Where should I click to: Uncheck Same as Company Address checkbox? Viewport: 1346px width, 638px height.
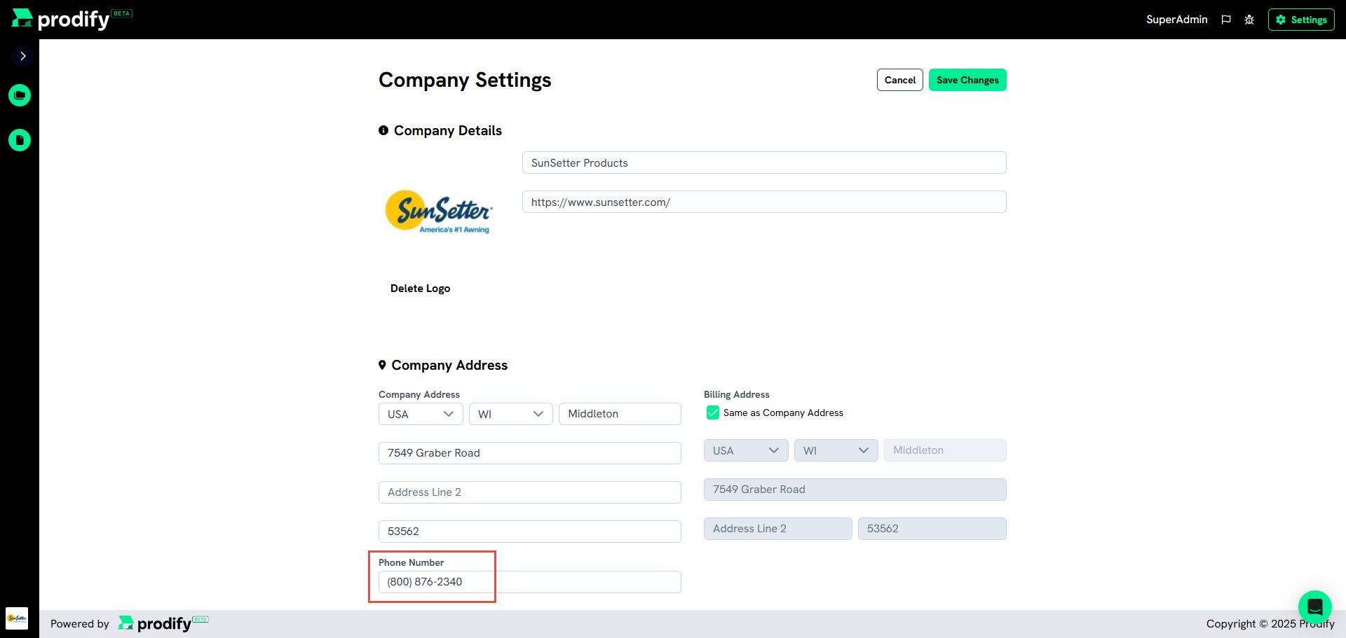[x=713, y=412]
